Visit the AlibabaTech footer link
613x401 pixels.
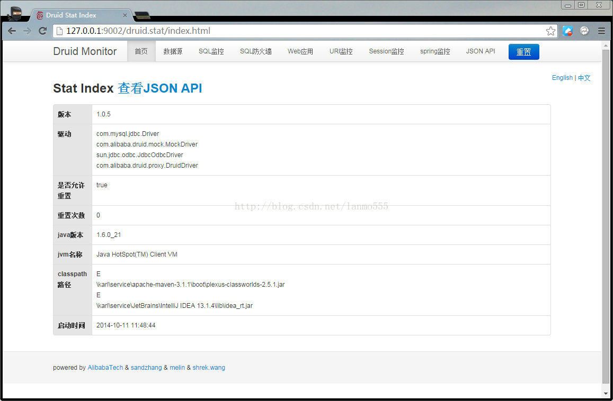pos(105,368)
